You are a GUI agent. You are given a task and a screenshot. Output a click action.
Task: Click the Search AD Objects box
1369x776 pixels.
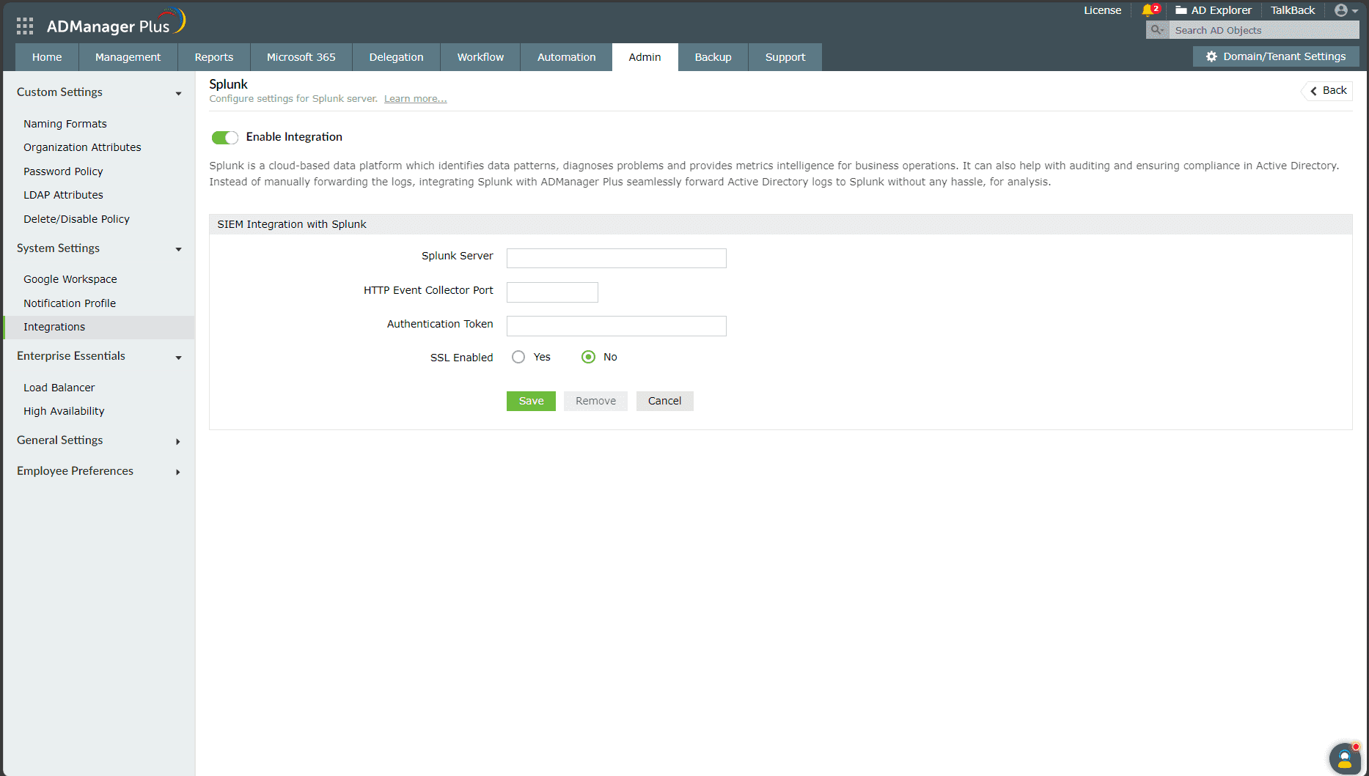pyautogui.click(x=1264, y=30)
